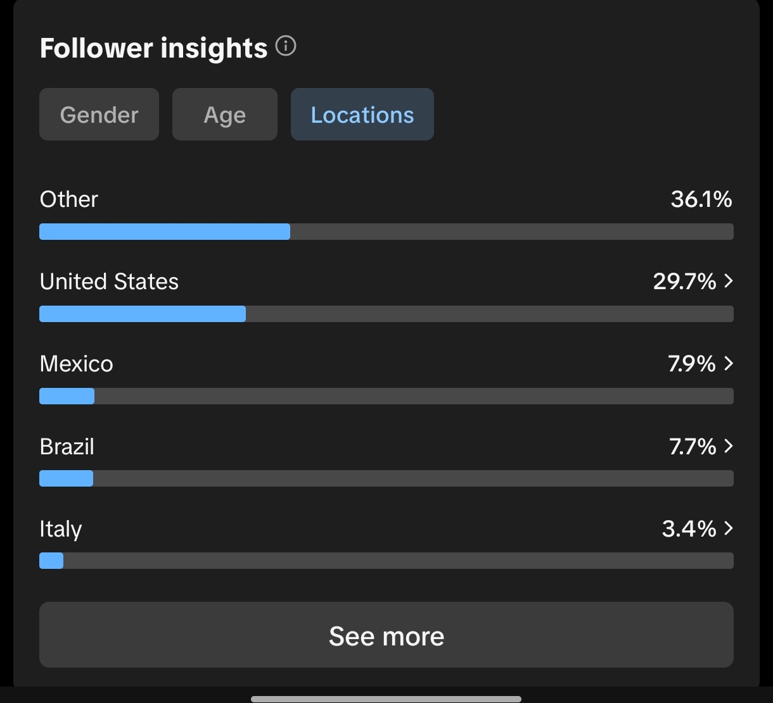
Task: Click the chevron next to Italy
Action: tap(728, 528)
